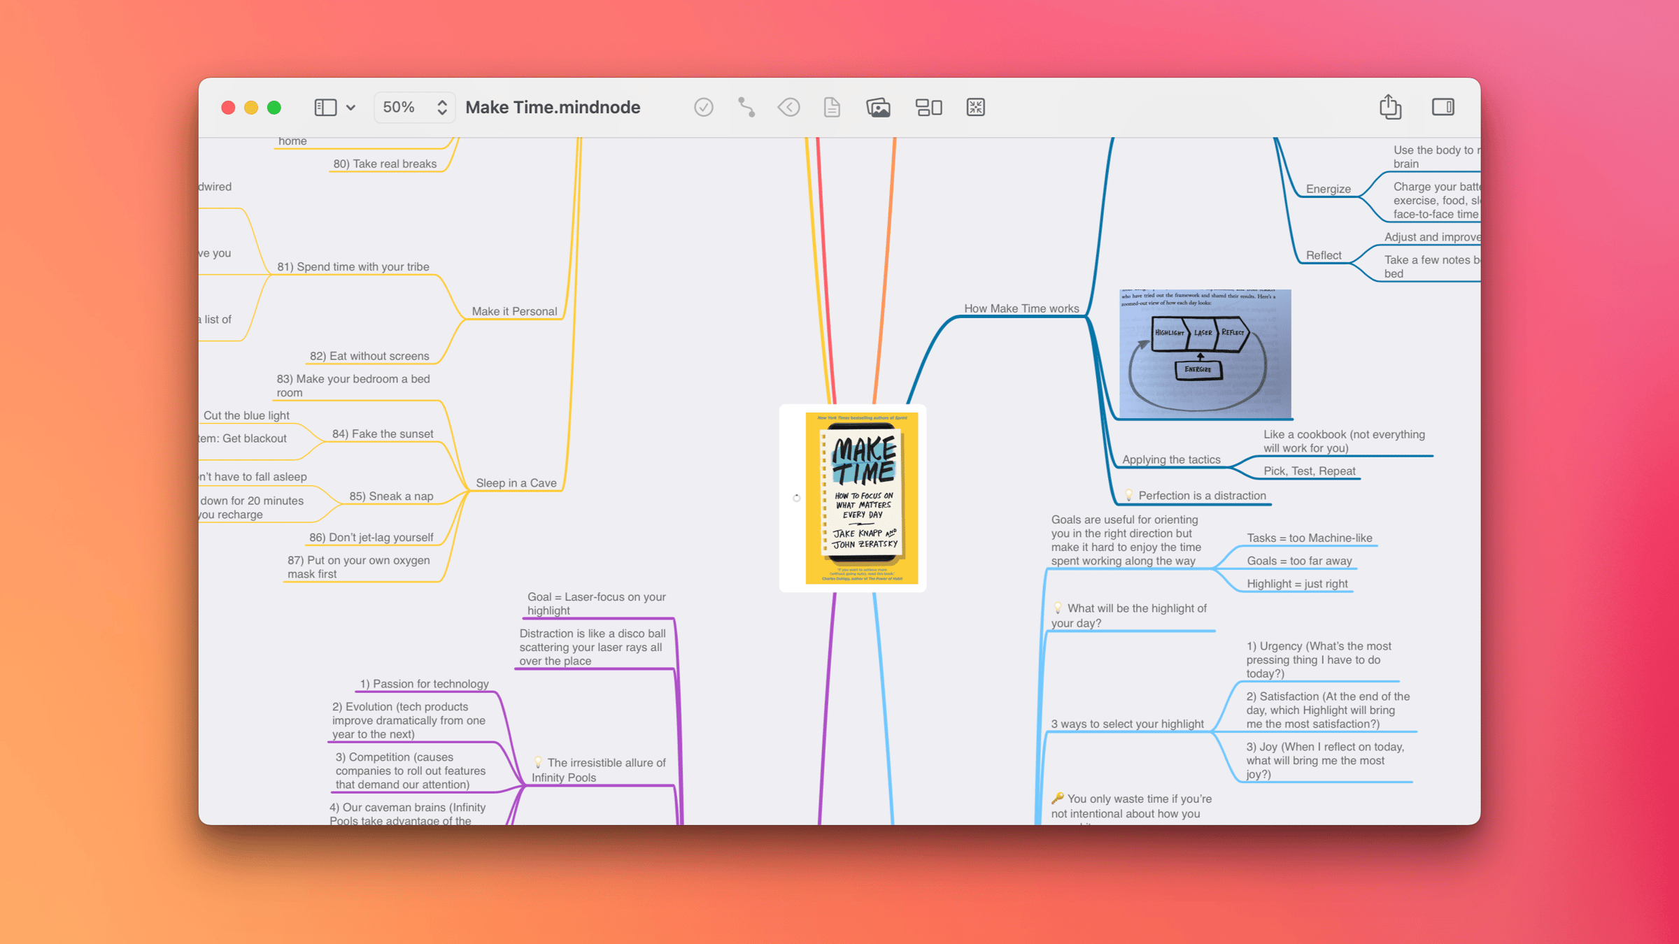The height and width of the screenshot is (944, 1679).
Task: Click the add note document icon
Action: 832,107
